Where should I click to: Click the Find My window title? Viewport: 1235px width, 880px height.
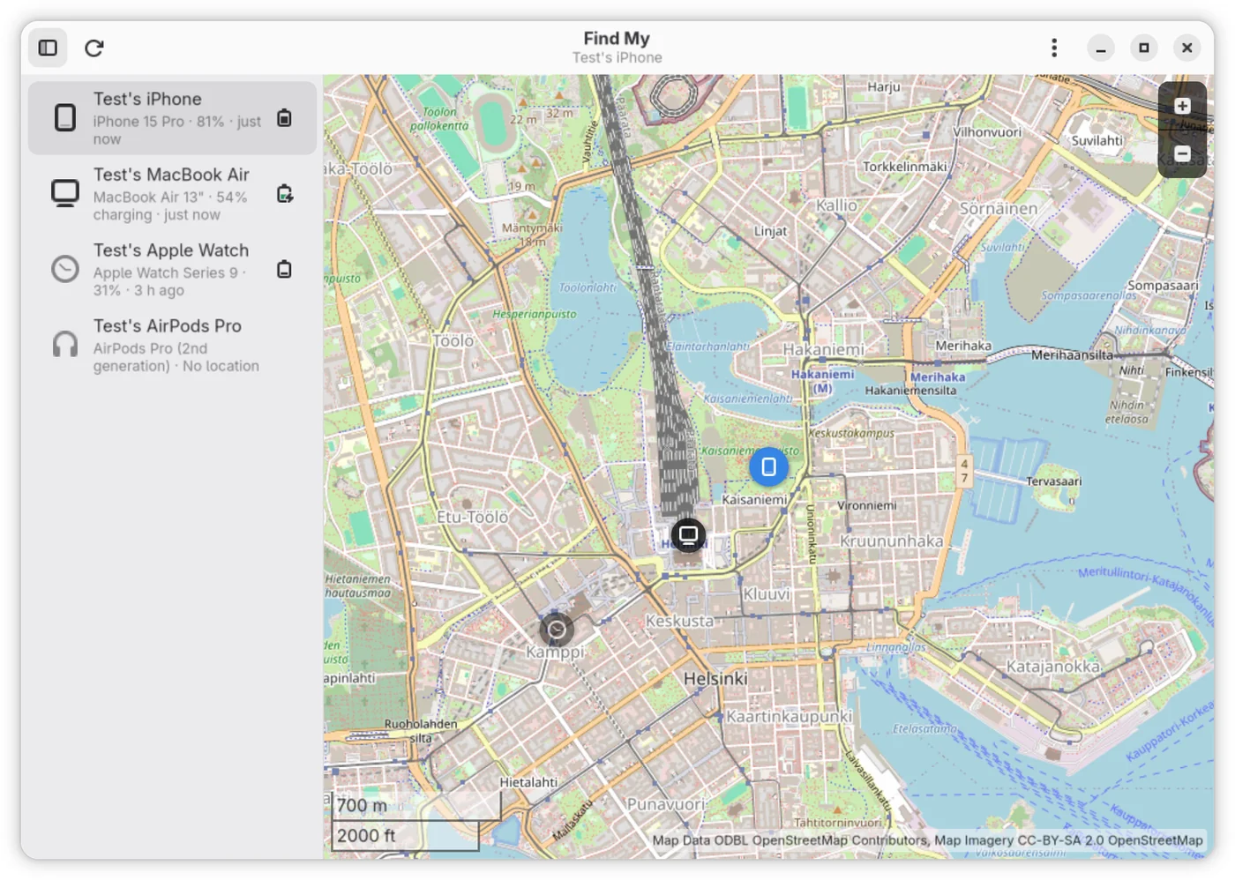tap(617, 39)
